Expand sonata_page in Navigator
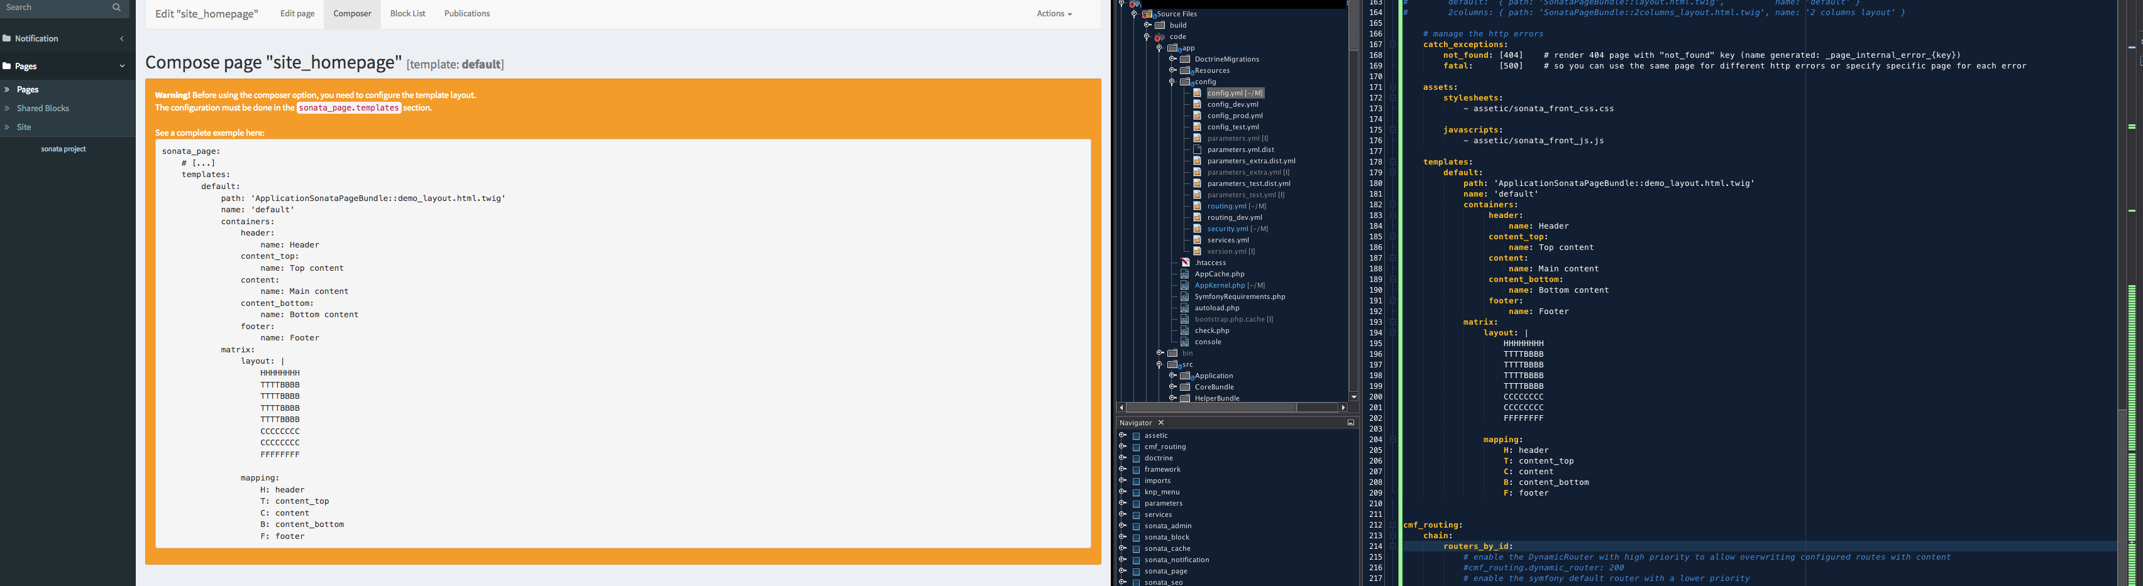Viewport: 2143px width, 586px height. [1122, 571]
